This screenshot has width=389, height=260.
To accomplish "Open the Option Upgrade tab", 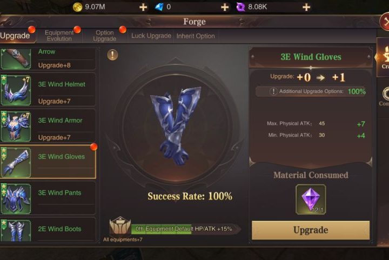I will tap(105, 36).
